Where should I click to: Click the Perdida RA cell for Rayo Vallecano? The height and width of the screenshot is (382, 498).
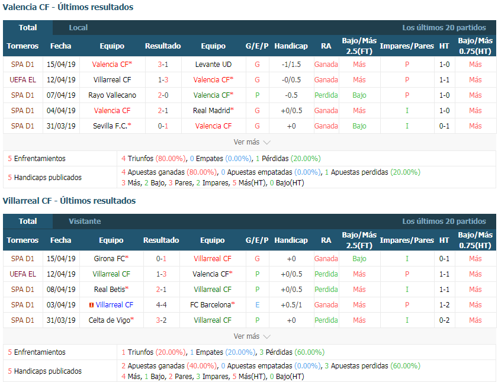click(326, 95)
